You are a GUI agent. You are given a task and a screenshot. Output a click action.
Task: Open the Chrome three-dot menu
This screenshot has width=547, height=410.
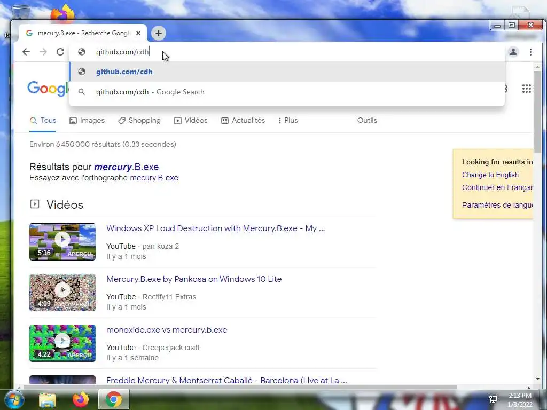click(x=530, y=52)
